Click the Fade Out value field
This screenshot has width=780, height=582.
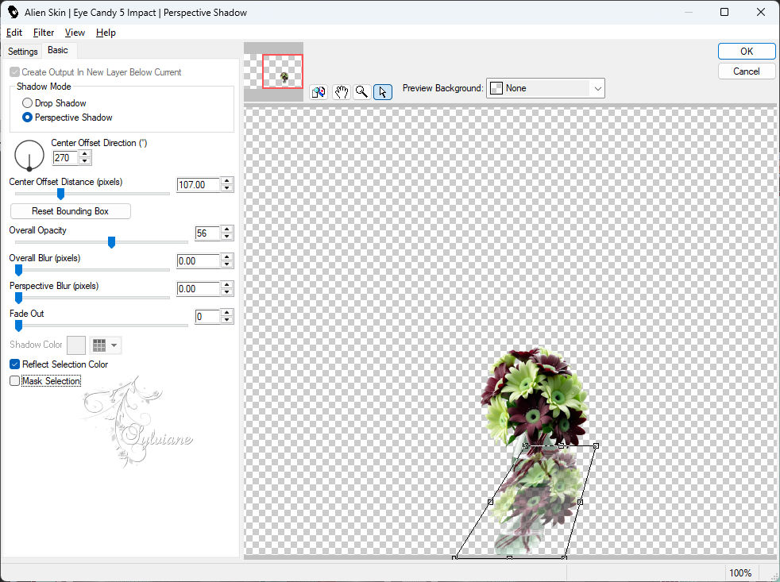coord(207,317)
